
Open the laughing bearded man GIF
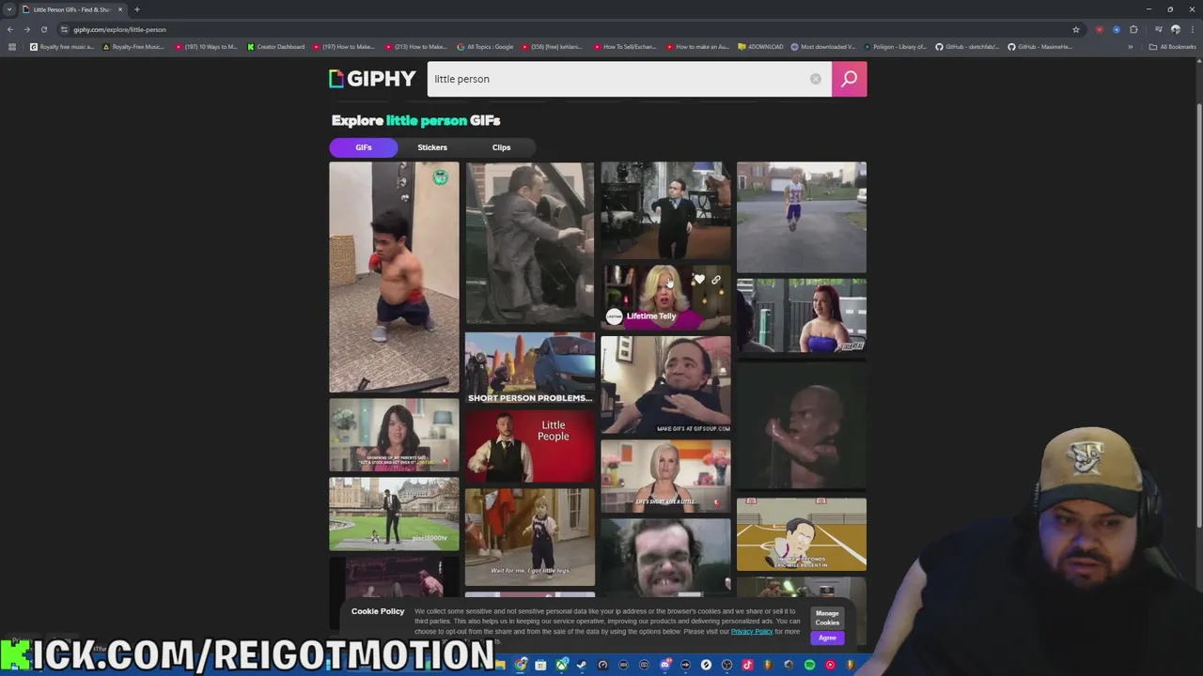tap(665, 556)
